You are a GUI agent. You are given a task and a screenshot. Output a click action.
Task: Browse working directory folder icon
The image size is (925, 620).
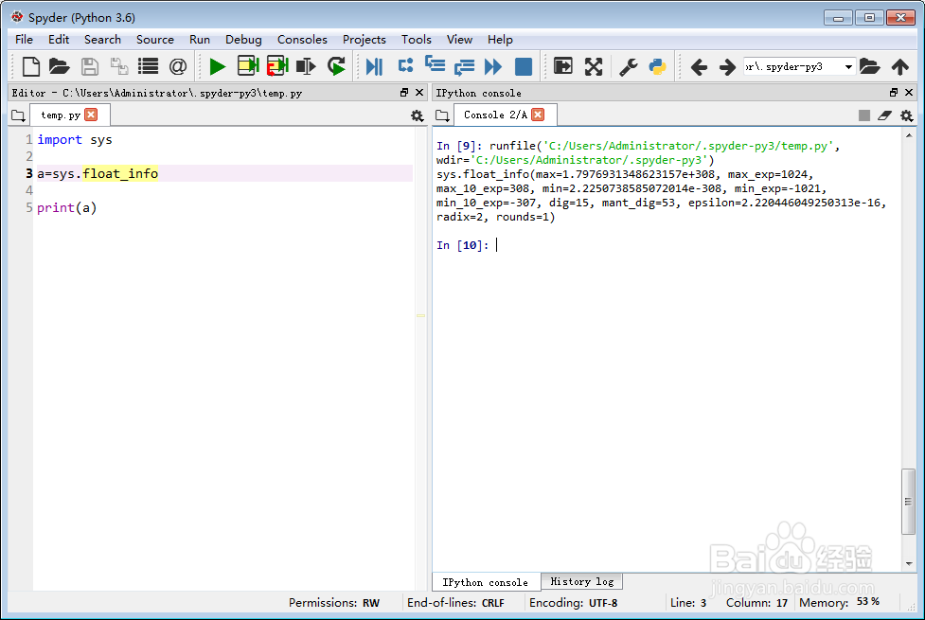(869, 66)
